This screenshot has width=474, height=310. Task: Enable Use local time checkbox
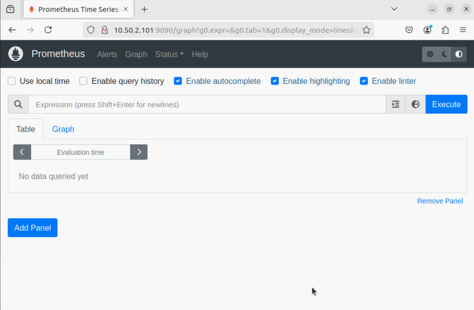12,81
